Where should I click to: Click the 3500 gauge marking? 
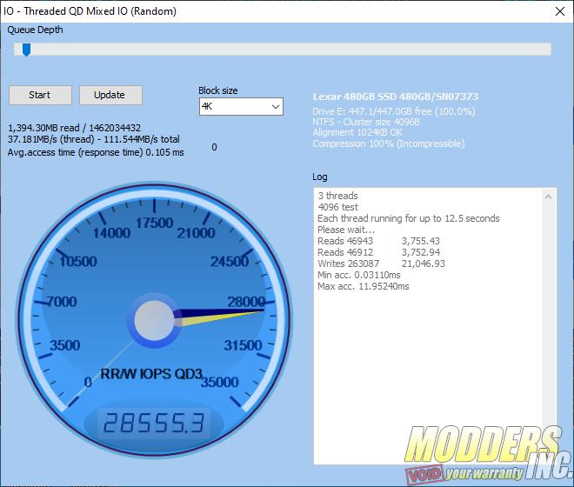[65, 345]
